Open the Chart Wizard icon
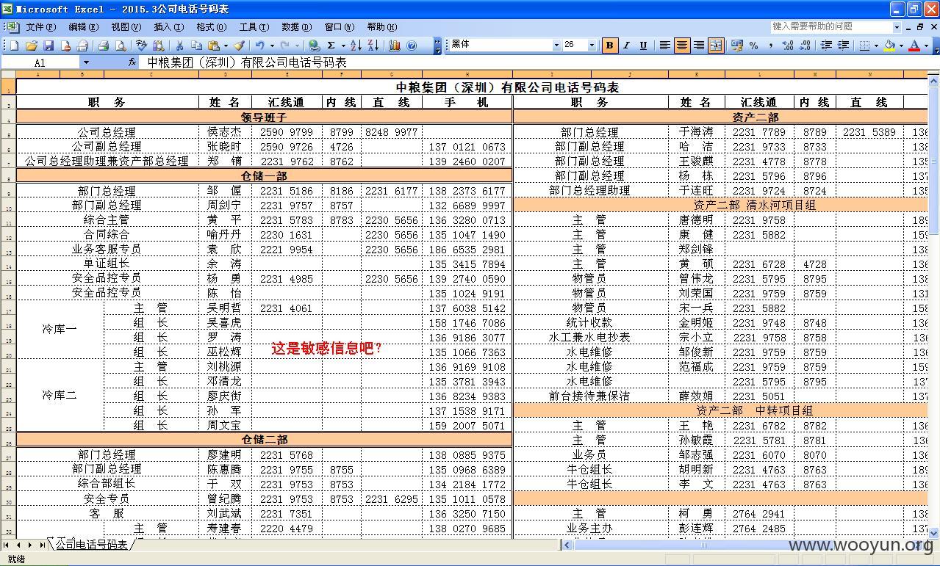This screenshot has height=566, width=940. tap(395, 46)
